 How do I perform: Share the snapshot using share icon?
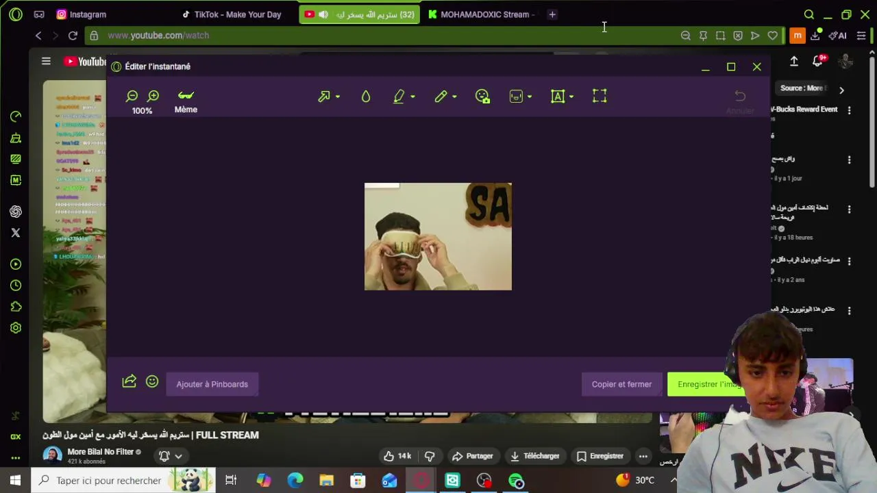[x=129, y=381]
